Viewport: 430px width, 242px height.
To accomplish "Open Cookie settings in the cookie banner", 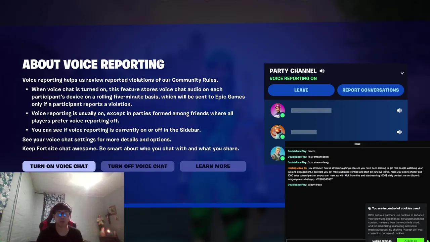I will point(382,241).
